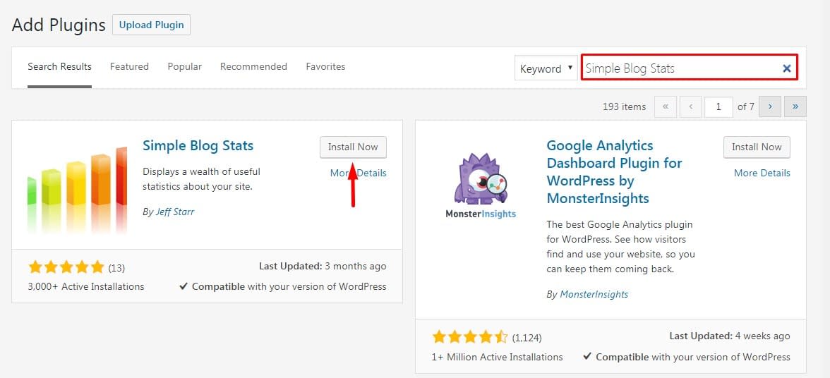The height and width of the screenshot is (378, 830).
Task: Open the MonsterInsights author link
Action: tap(594, 295)
